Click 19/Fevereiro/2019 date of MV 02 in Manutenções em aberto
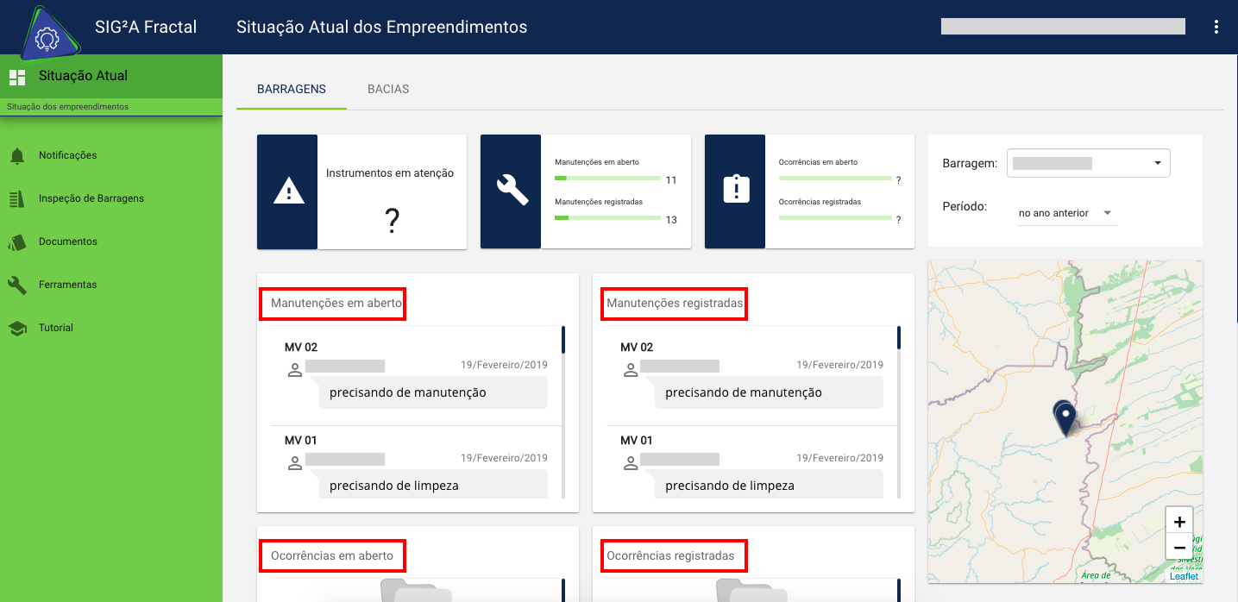The image size is (1238, 602). pyautogui.click(x=504, y=365)
